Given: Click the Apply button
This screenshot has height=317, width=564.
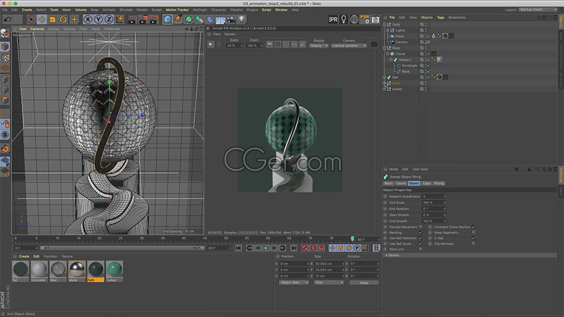Looking at the screenshot, I should pos(363,282).
